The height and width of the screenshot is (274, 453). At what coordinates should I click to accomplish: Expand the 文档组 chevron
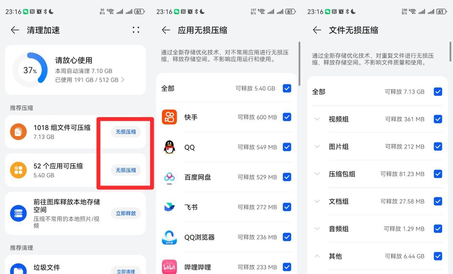(x=317, y=201)
